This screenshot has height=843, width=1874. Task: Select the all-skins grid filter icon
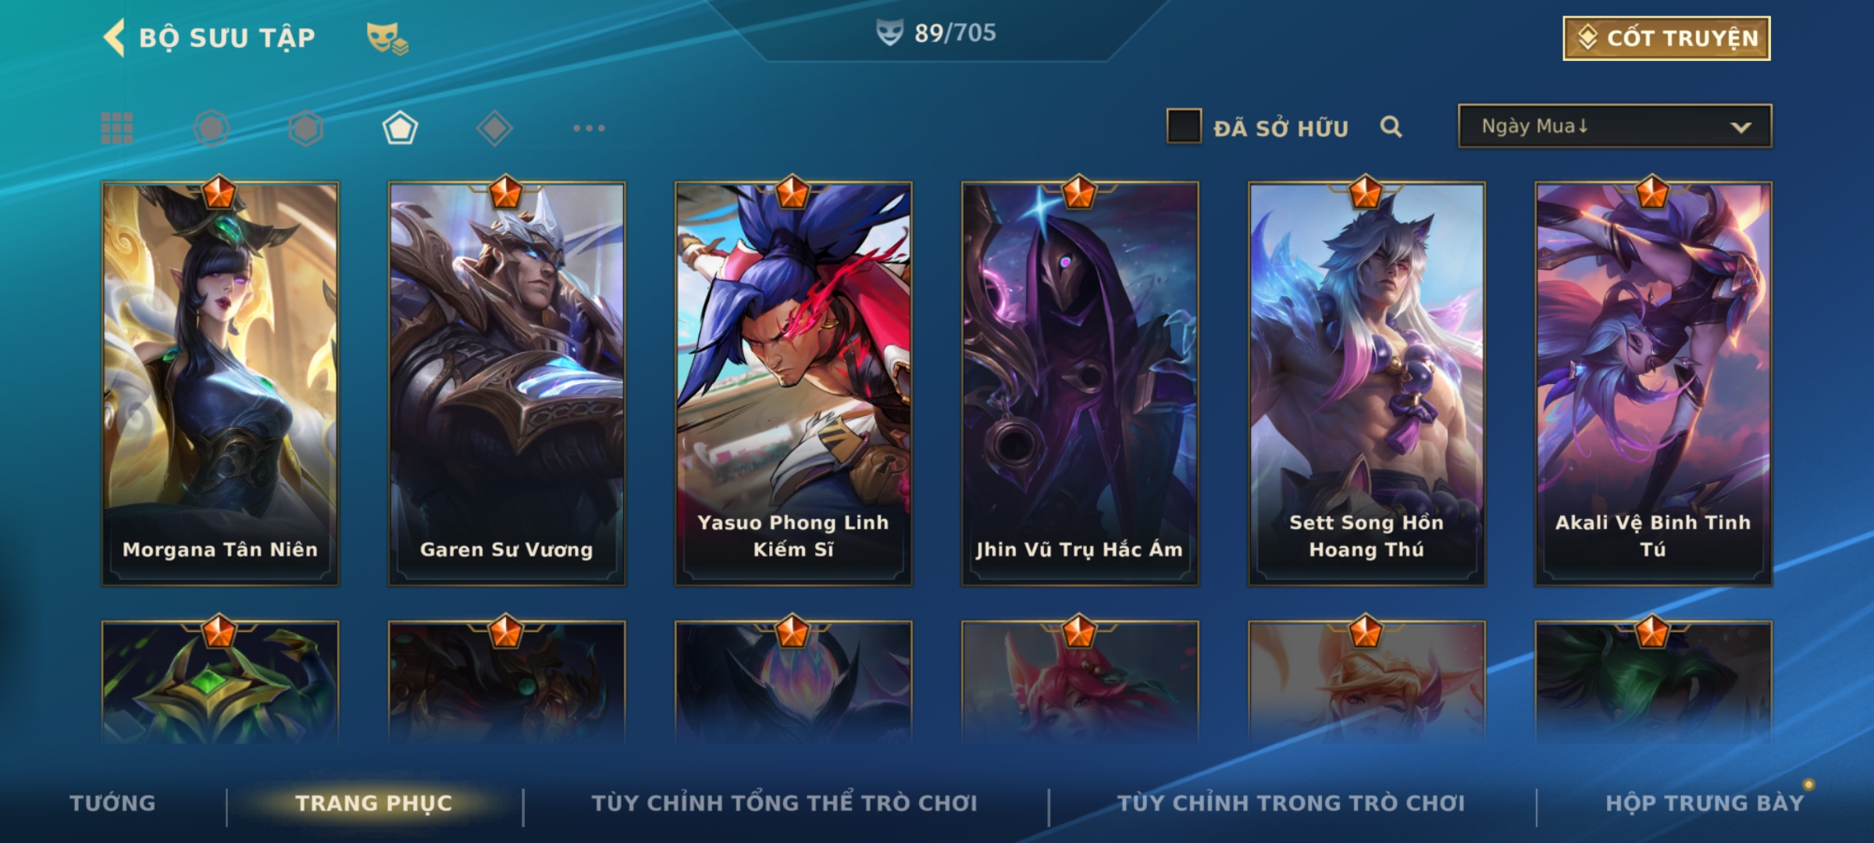pos(117,128)
